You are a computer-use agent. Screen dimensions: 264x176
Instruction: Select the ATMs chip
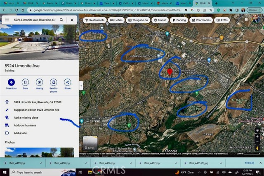[x=222, y=20]
